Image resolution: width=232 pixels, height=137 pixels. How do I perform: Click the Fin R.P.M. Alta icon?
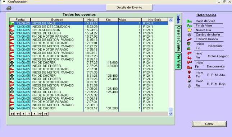click(189, 76)
